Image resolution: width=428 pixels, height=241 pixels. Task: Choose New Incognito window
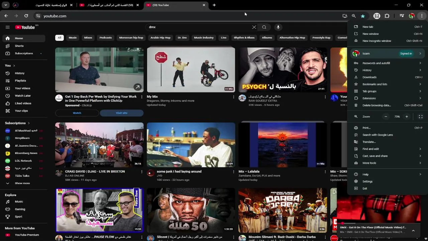coord(388,41)
